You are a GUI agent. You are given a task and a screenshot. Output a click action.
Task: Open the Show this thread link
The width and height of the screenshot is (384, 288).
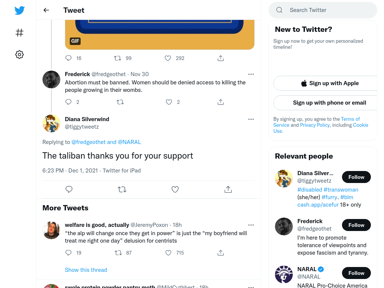(86, 270)
